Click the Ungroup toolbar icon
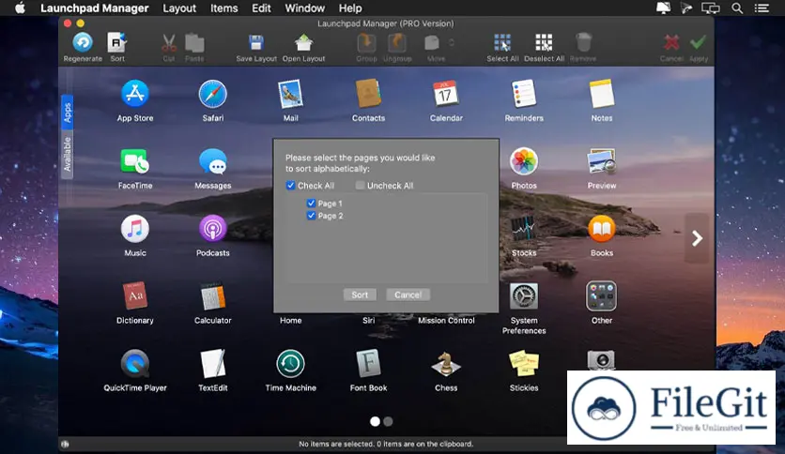The image size is (785, 454). click(397, 43)
